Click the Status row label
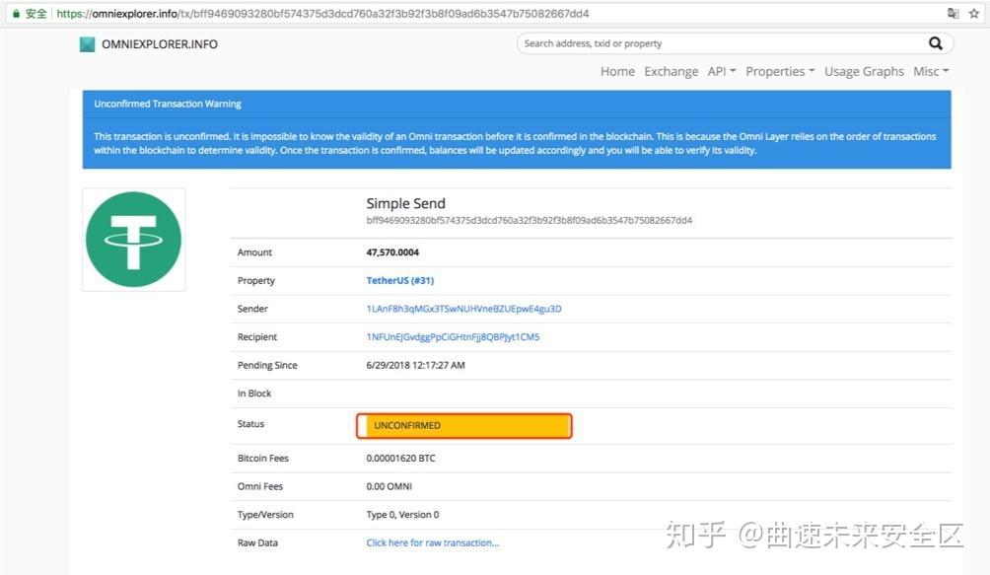Screen dimensions: 990x575 tap(250, 423)
